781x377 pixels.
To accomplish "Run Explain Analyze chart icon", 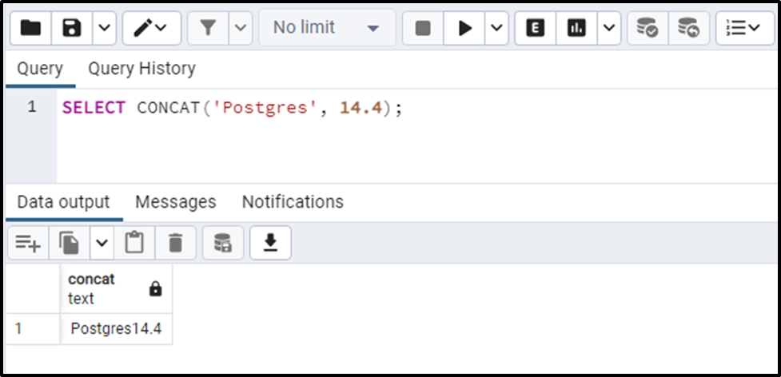I will coord(577,28).
